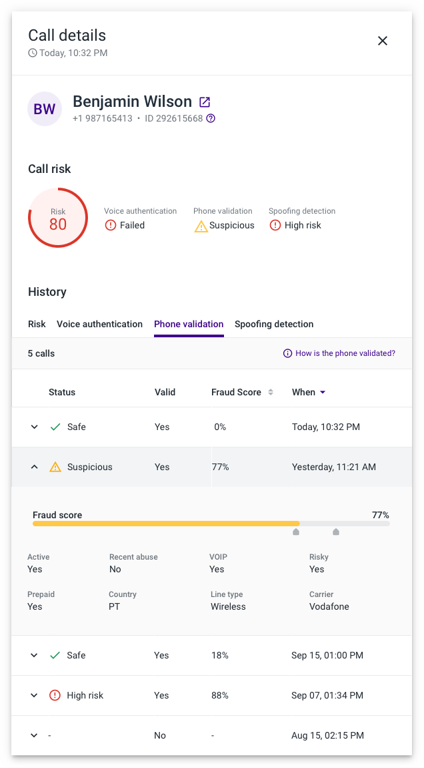Click the 77% fraud score progress bar

200,524
